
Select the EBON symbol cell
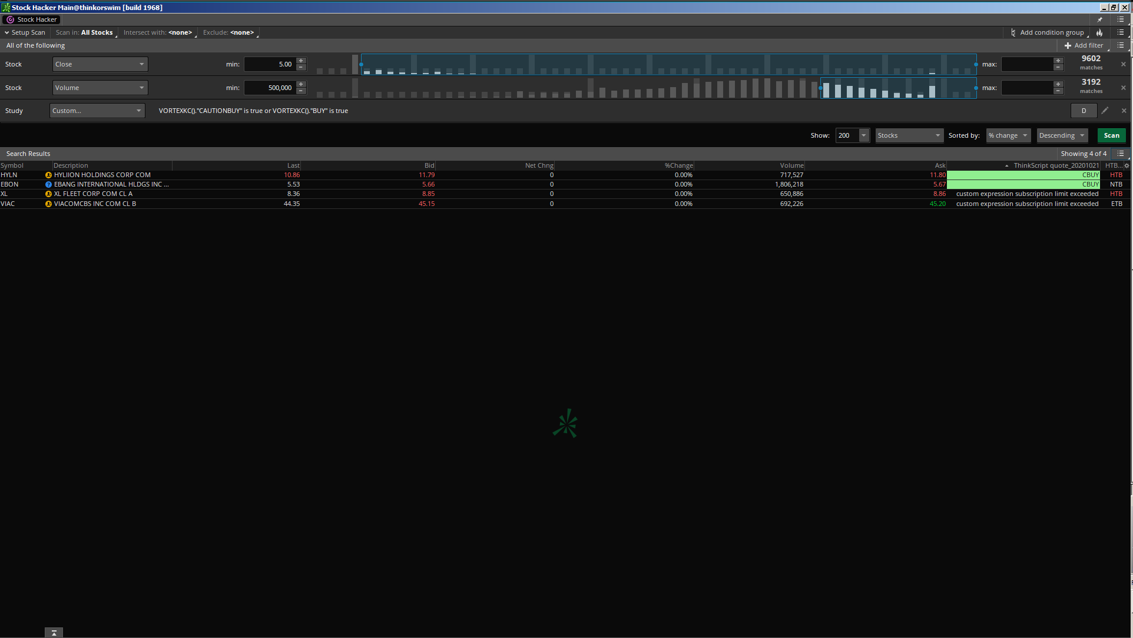click(x=9, y=184)
